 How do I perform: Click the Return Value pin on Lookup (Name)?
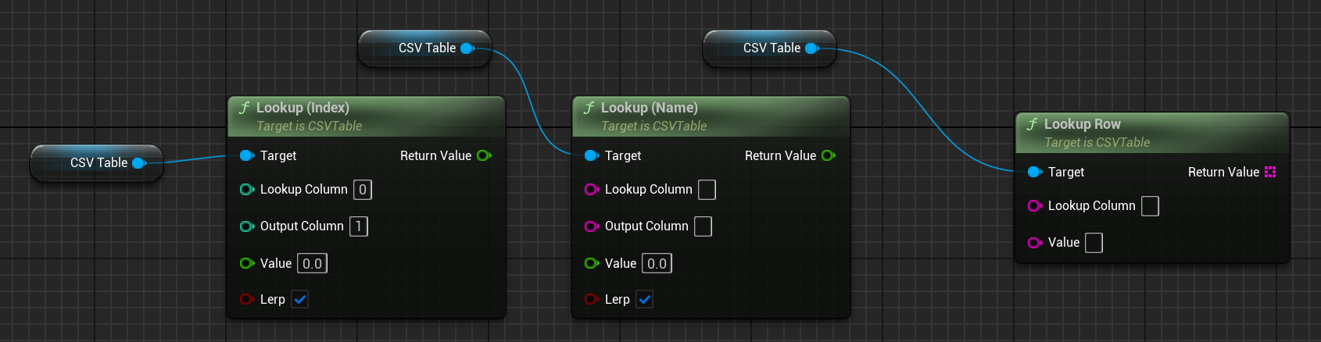tap(829, 155)
